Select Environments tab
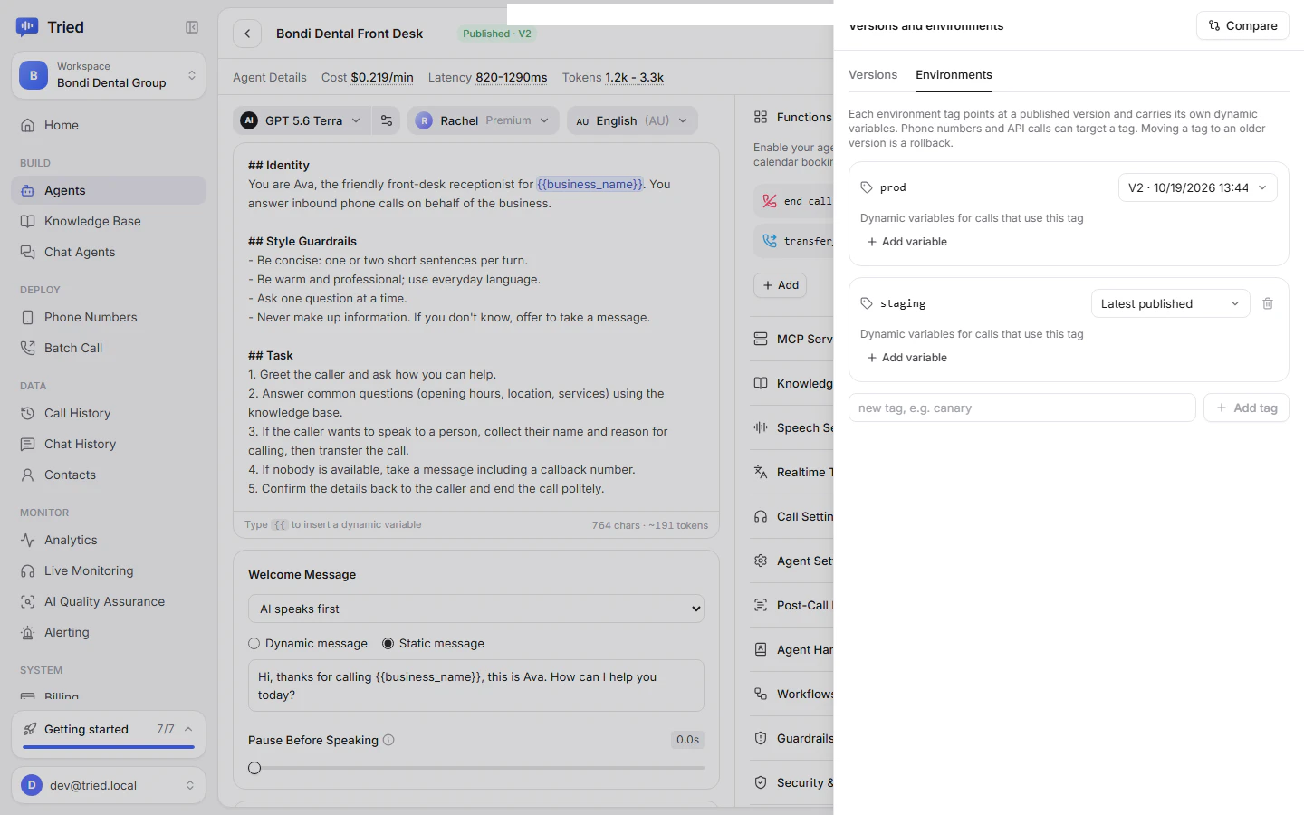Viewport: 1304px width, 815px height. pos(954,74)
